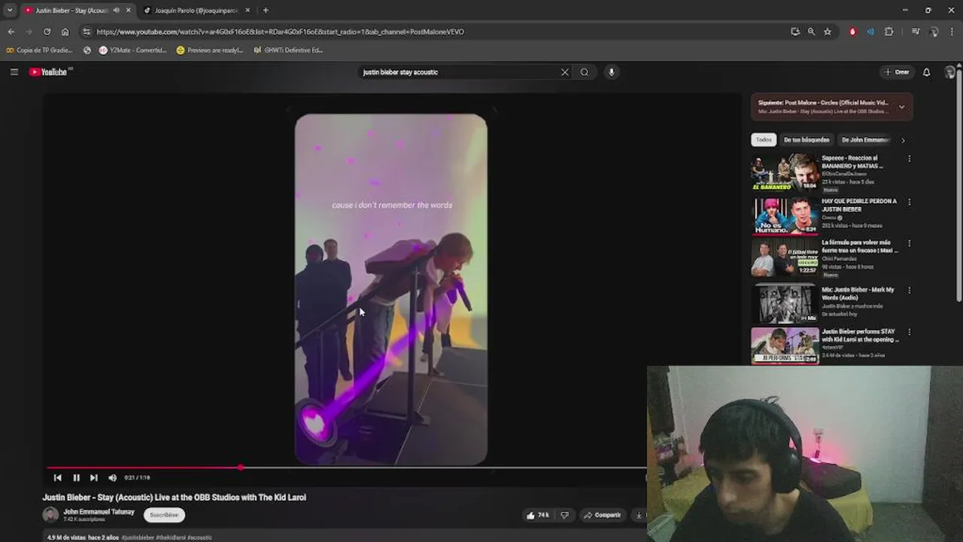Viewport: 963px width, 542px height.
Task: Reload the page with refresh icon
Action: pos(47,32)
